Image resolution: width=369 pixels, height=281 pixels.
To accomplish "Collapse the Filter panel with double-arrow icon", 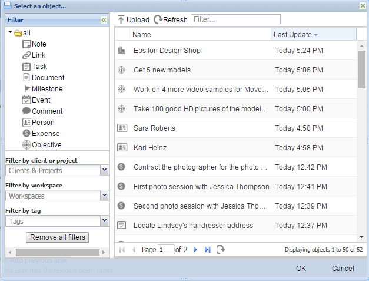I will [104, 19].
